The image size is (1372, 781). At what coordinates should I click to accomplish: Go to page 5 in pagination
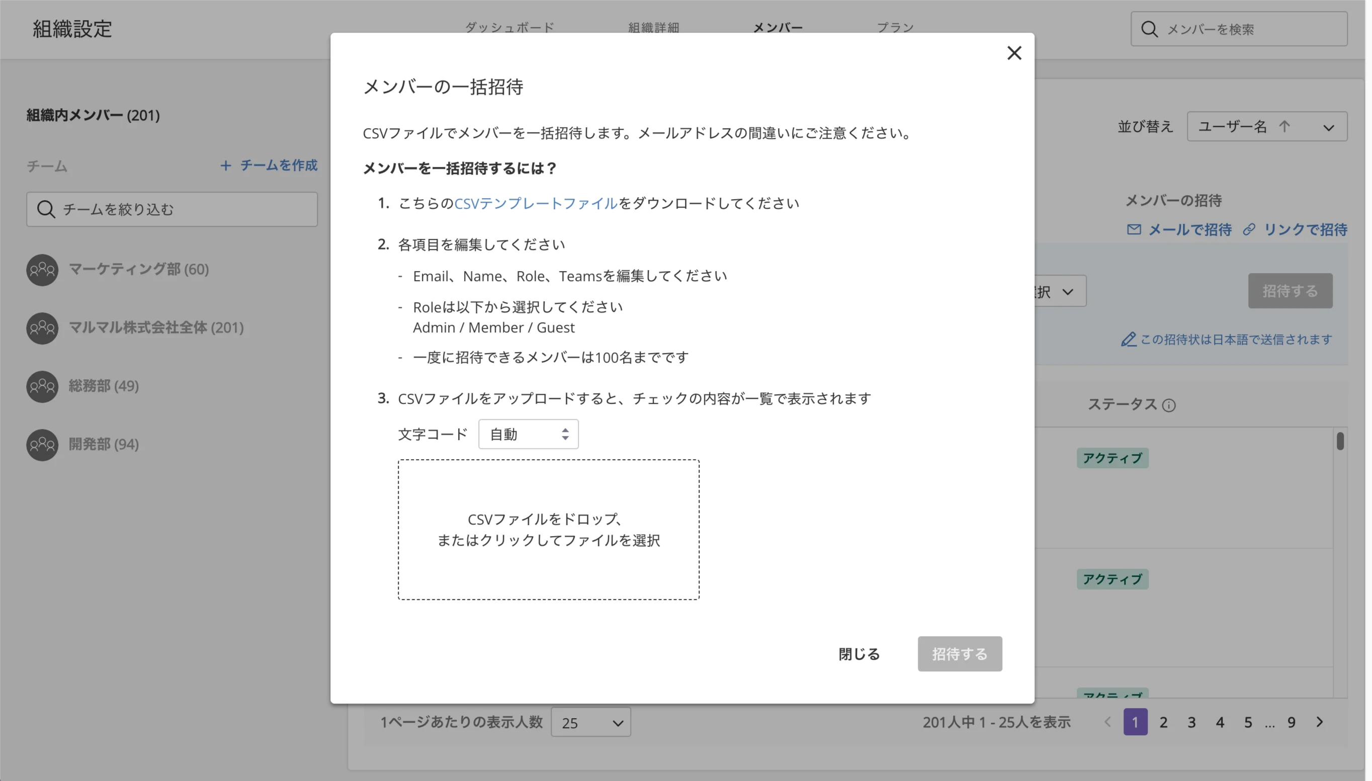click(x=1248, y=723)
